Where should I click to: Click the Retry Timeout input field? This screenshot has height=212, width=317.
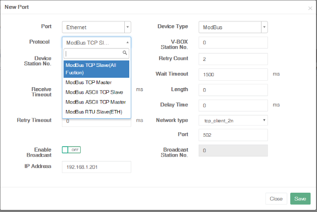click(97, 123)
